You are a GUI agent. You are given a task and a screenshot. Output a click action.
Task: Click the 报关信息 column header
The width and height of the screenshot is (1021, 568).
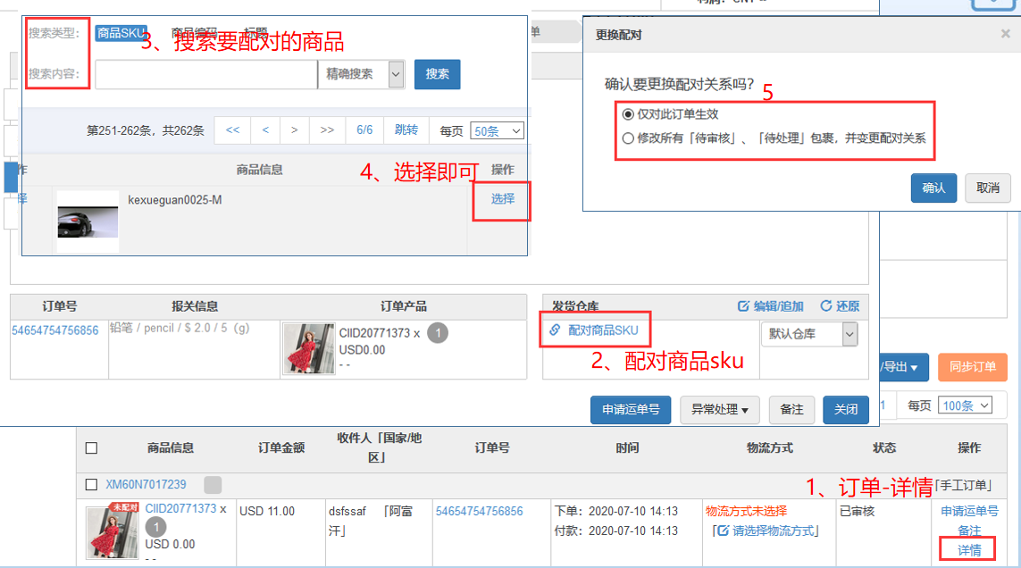coord(195,306)
